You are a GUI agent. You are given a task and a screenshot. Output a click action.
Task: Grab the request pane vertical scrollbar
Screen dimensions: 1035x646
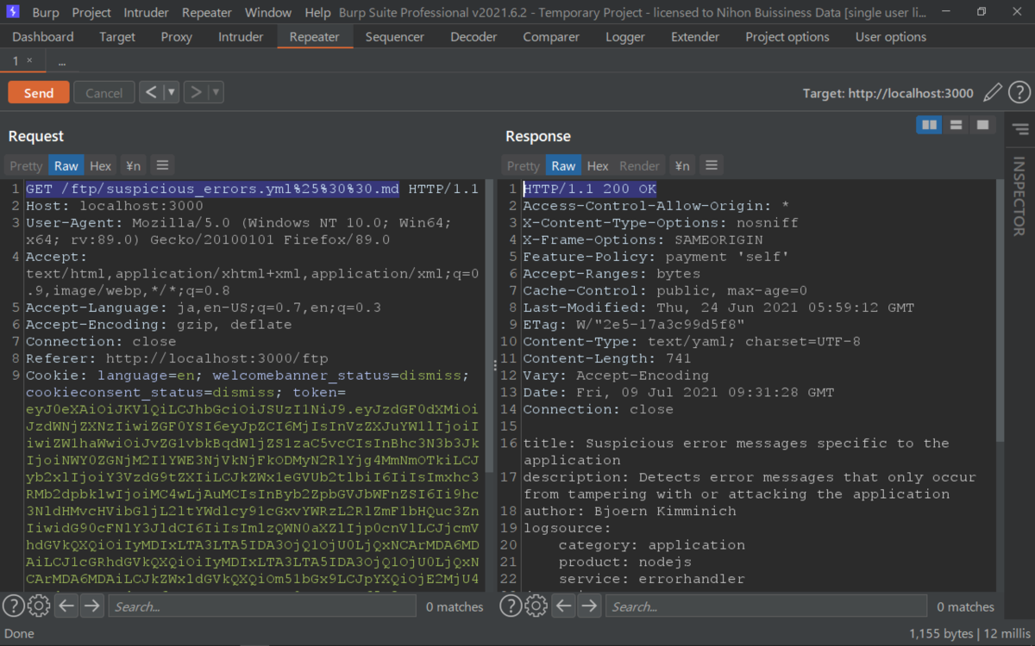(490, 327)
